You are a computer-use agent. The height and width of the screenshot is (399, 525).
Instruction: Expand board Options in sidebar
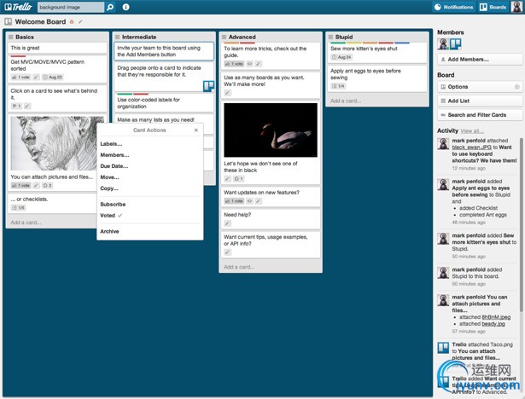(480, 87)
